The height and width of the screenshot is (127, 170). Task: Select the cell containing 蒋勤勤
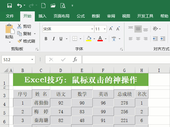tap(41, 103)
